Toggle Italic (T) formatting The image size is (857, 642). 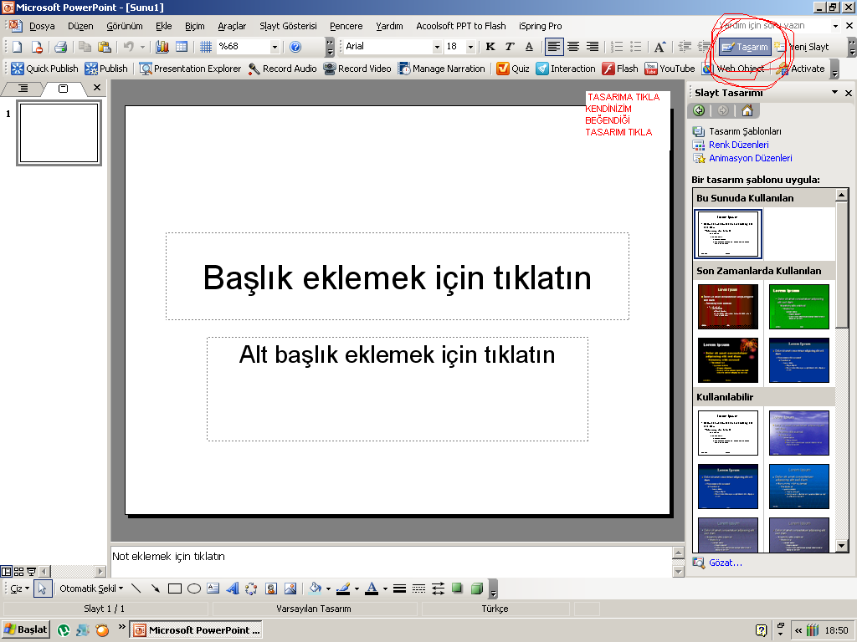pyautogui.click(x=509, y=47)
